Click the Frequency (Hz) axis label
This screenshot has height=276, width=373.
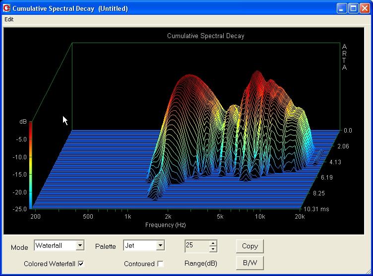pyautogui.click(x=165, y=225)
